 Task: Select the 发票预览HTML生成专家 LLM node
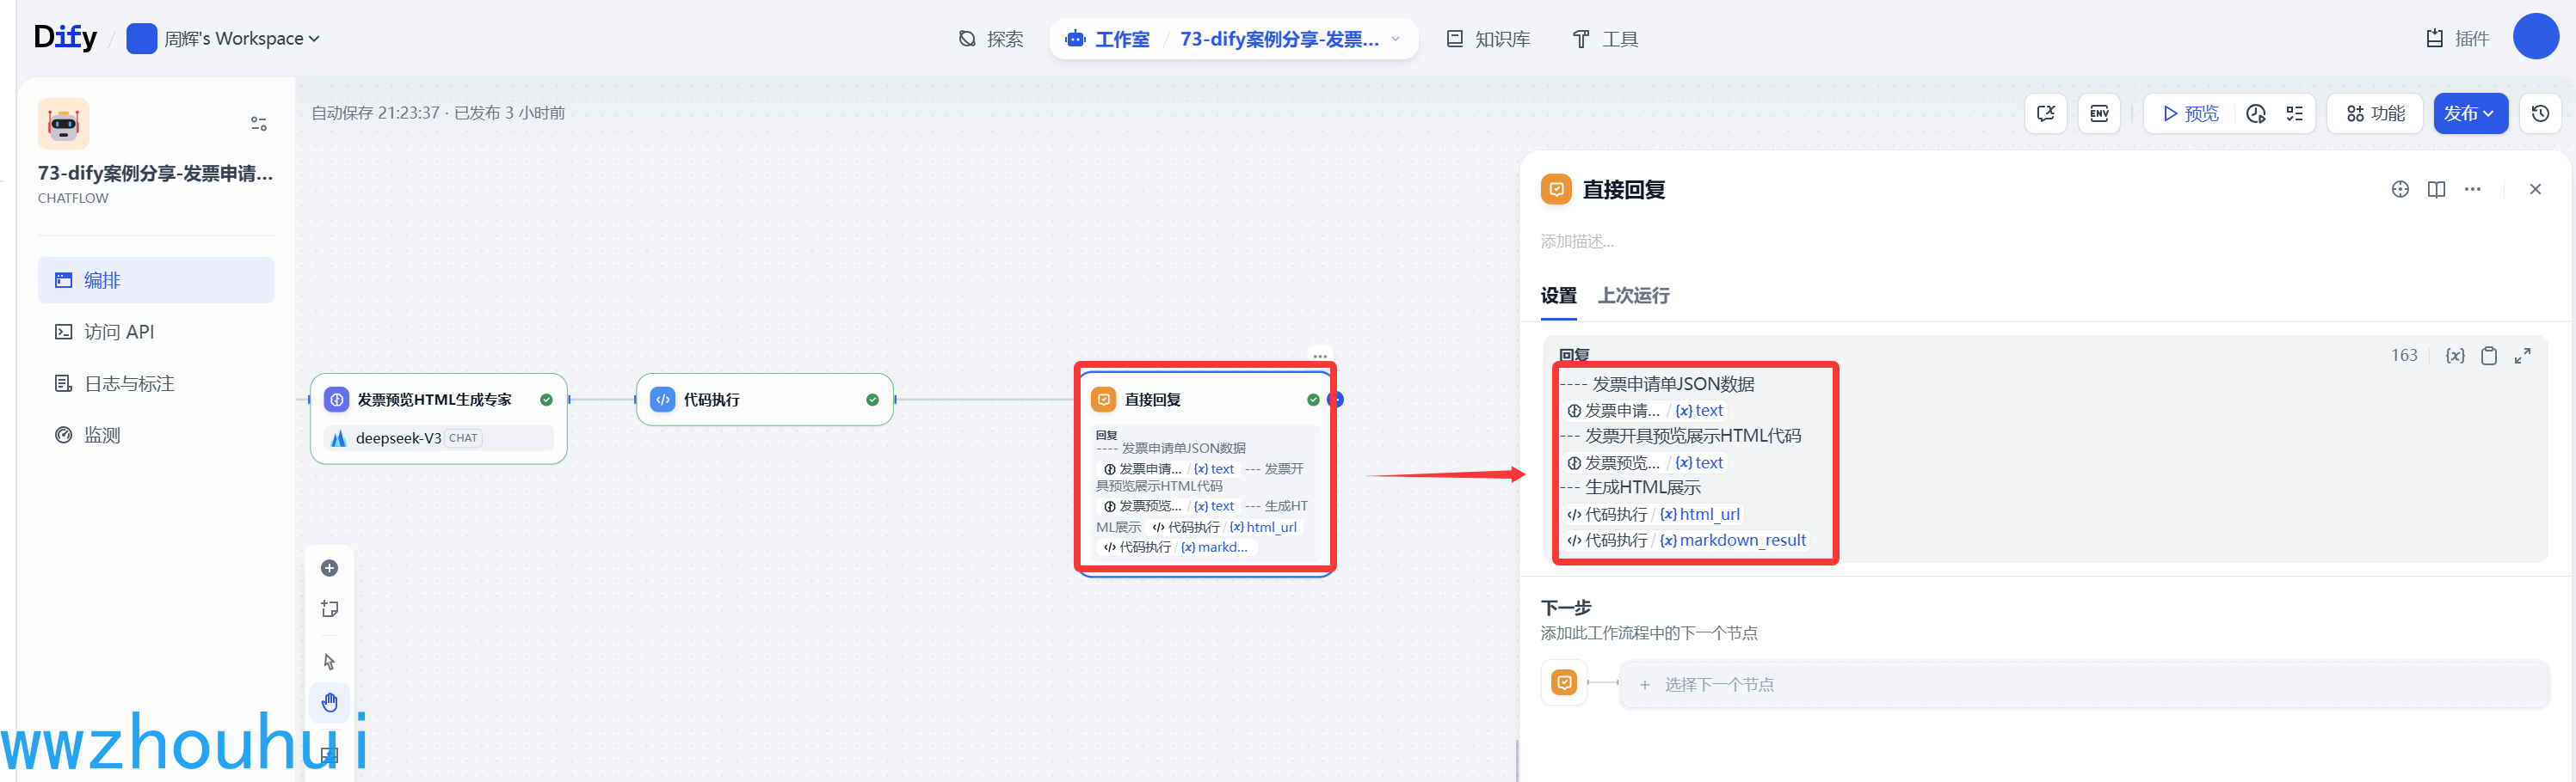pos(439,418)
